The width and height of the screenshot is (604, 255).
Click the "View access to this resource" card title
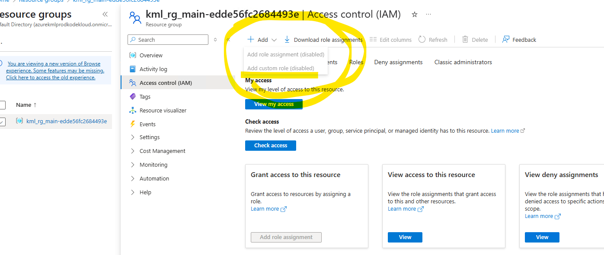(431, 175)
